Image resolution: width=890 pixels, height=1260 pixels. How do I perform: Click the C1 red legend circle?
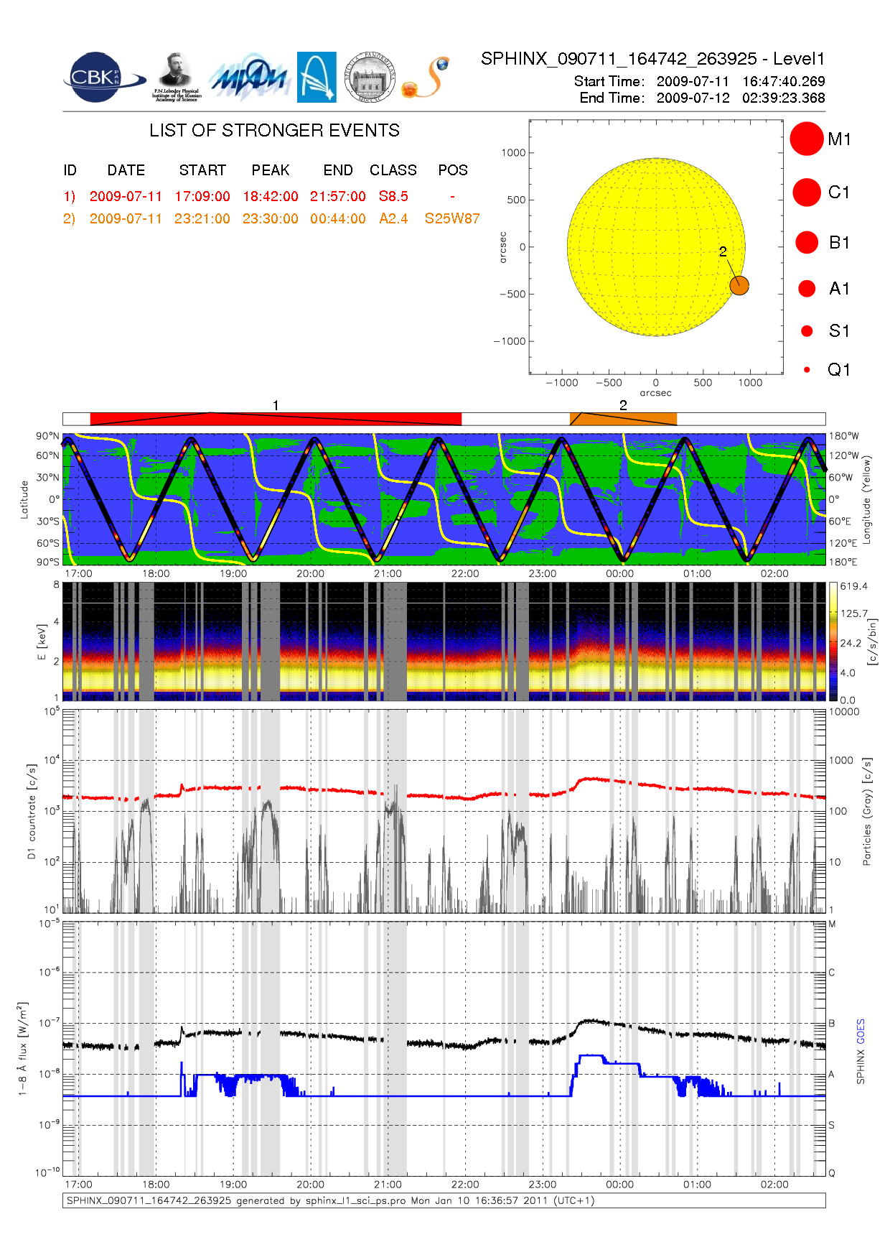tap(806, 193)
